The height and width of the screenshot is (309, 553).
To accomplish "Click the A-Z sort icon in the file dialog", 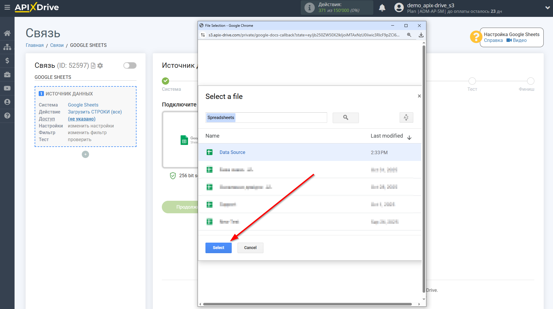I will point(406,118).
